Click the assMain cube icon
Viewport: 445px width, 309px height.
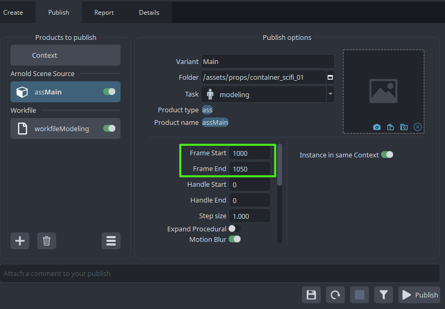[x=22, y=92]
